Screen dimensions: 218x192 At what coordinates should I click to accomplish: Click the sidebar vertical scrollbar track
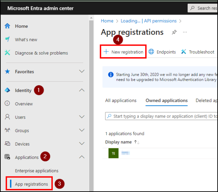[x=91, y=106]
